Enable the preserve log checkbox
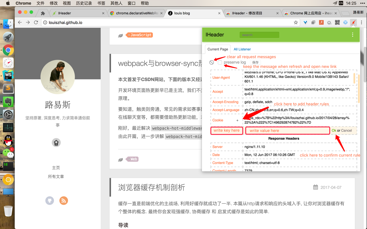Image resolution: width=367 pixels, height=229 pixels. coord(220,62)
